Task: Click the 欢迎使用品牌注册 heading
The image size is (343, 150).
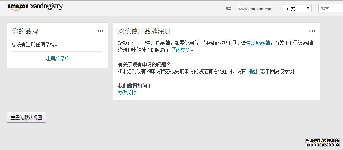Action: click(144, 31)
